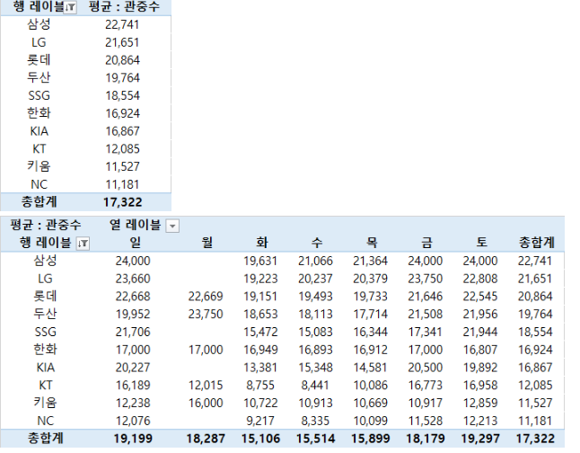The image size is (580, 453).
Task: Click 한화 label in top table
Action: click(39, 113)
